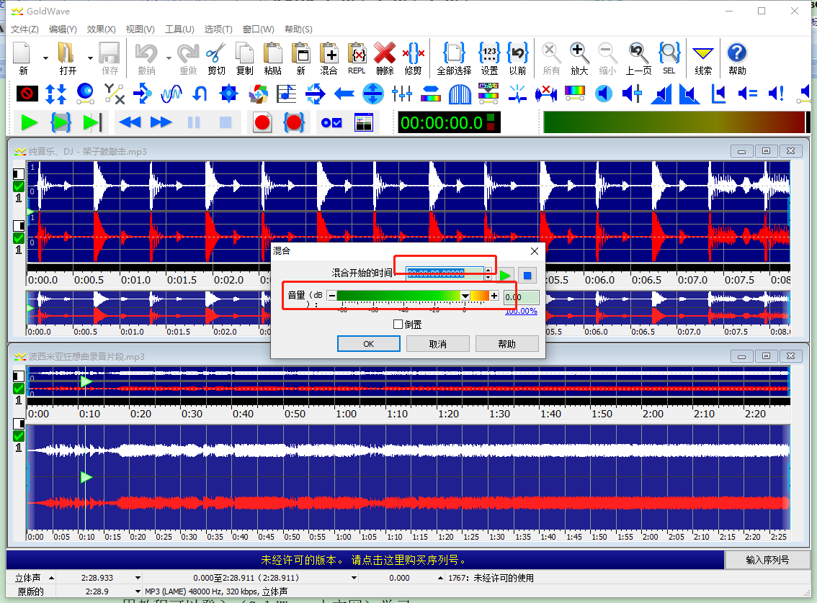Image resolution: width=817 pixels, height=603 pixels.
Task: Click the 全部选择 select all icon
Action: pos(454,53)
